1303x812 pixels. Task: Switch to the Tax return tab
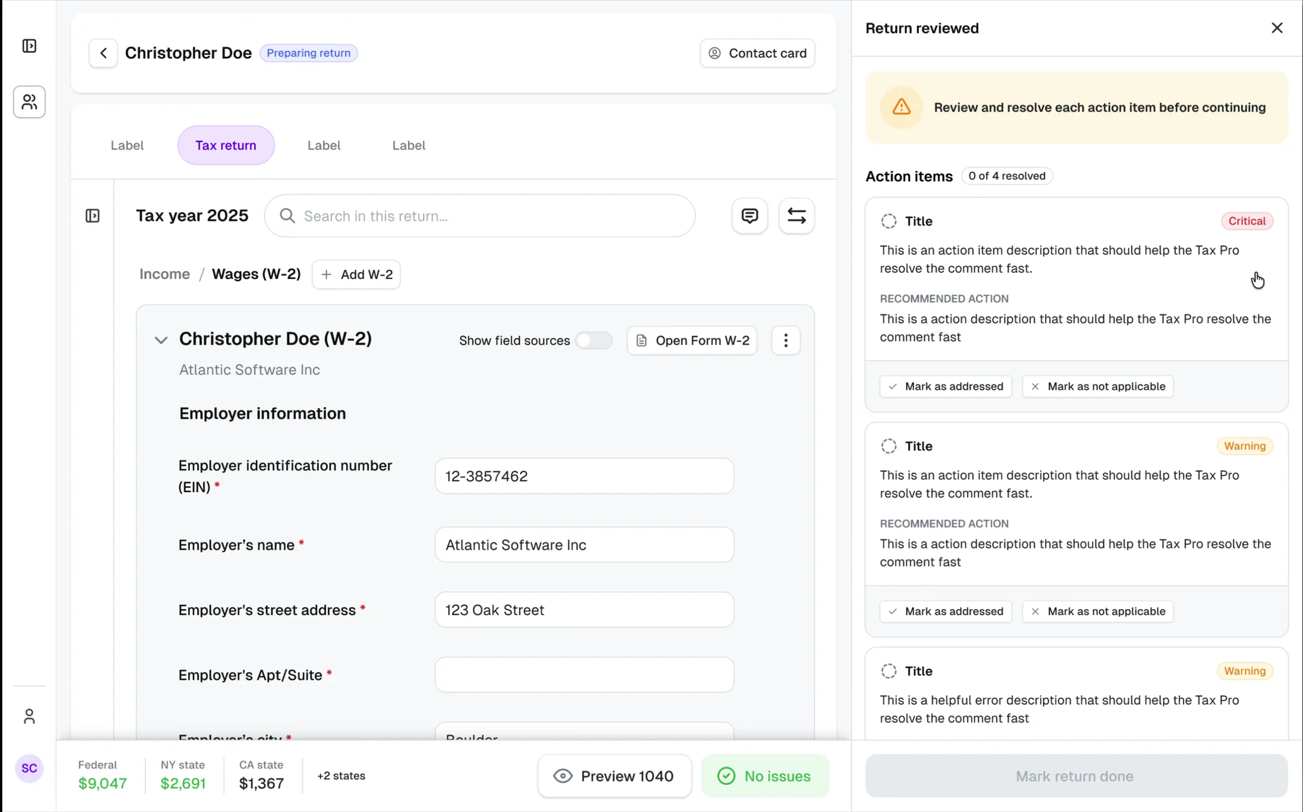(x=226, y=145)
